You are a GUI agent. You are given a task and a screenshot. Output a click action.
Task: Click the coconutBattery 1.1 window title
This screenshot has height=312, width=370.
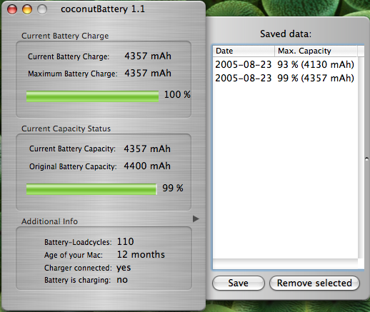(x=103, y=9)
